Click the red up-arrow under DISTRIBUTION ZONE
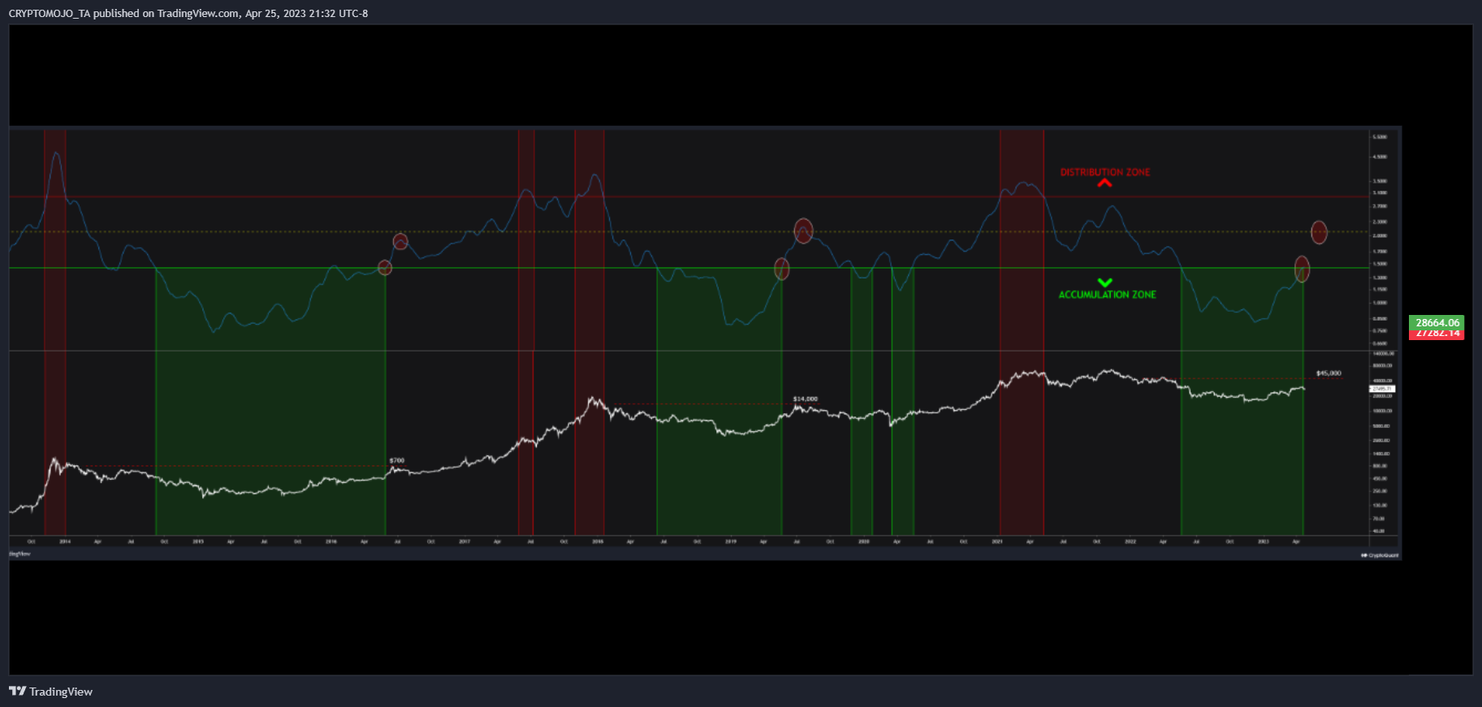This screenshot has width=1482, height=707. coord(1104,183)
